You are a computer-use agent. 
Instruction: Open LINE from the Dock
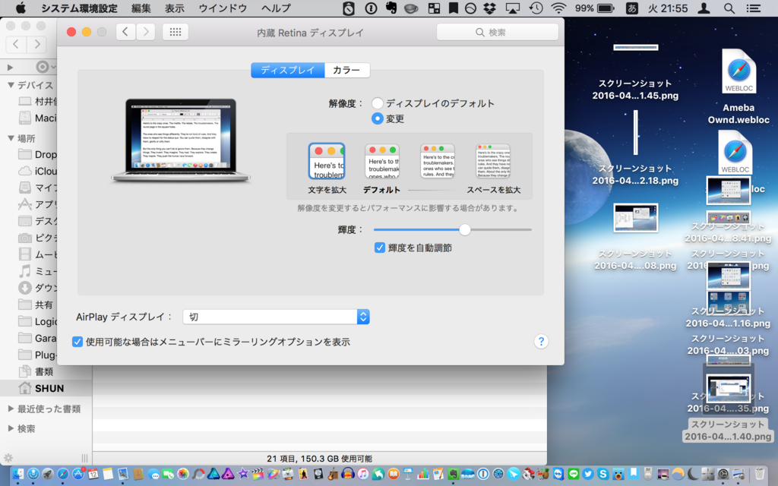(573, 474)
